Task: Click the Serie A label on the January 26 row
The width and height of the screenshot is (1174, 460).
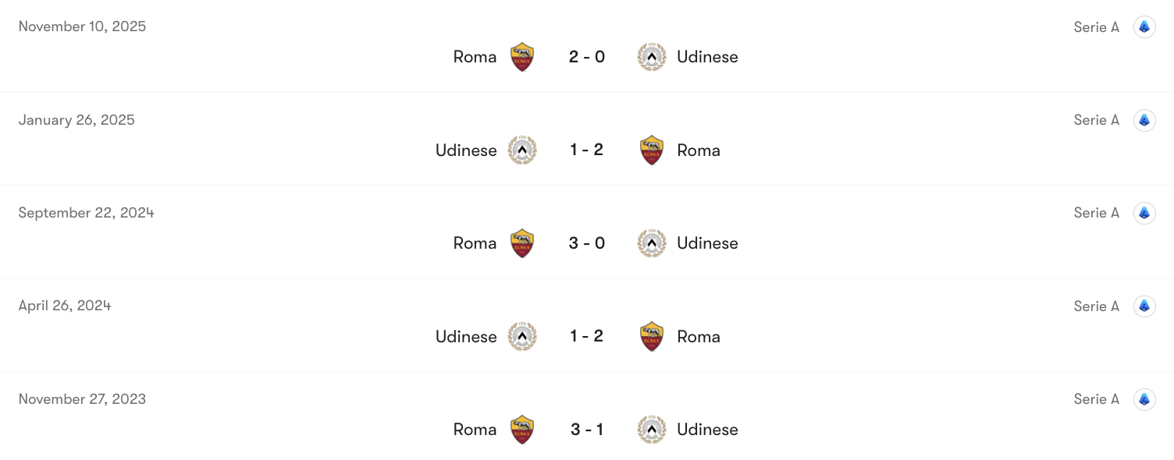Action: (1096, 120)
